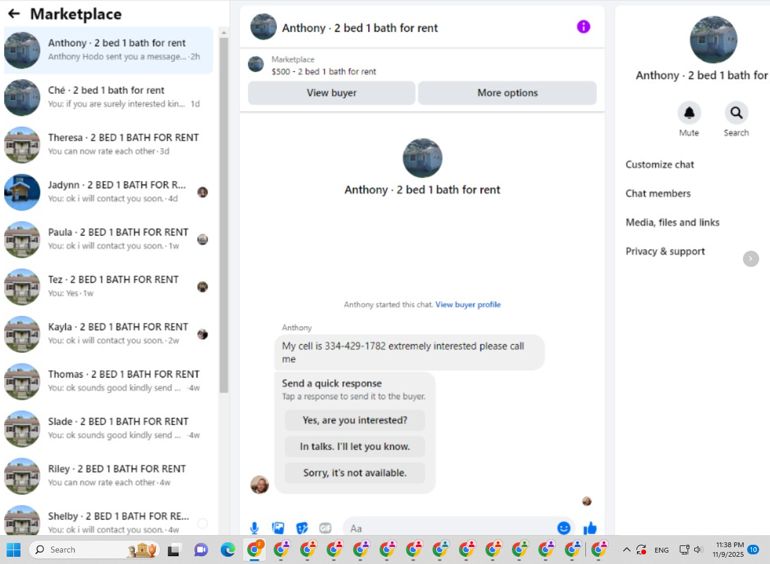Open the Paula conversation
This screenshot has width=770, height=564.
coord(108,239)
